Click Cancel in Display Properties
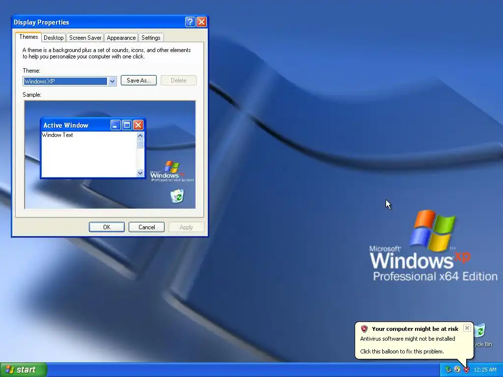Viewport: 503px width, 377px height. point(146,227)
